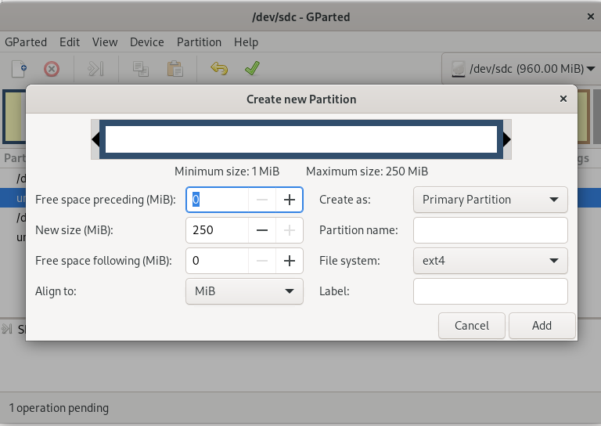Open the Create as dropdown
The height and width of the screenshot is (426, 601).
pos(490,200)
